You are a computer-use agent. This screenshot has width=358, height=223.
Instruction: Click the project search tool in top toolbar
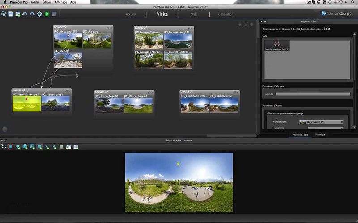(x=3, y=14)
